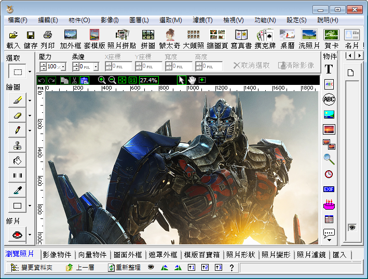
Task: Toggle the eye icon in browse toolbar
Action: click(x=151, y=267)
